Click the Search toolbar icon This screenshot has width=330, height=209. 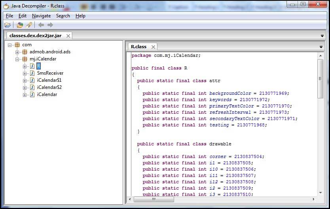(29, 25)
